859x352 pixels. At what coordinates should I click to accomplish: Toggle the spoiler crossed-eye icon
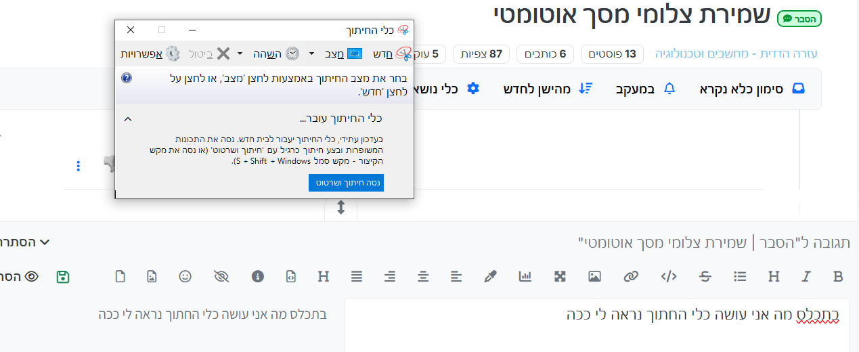tap(221, 276)
